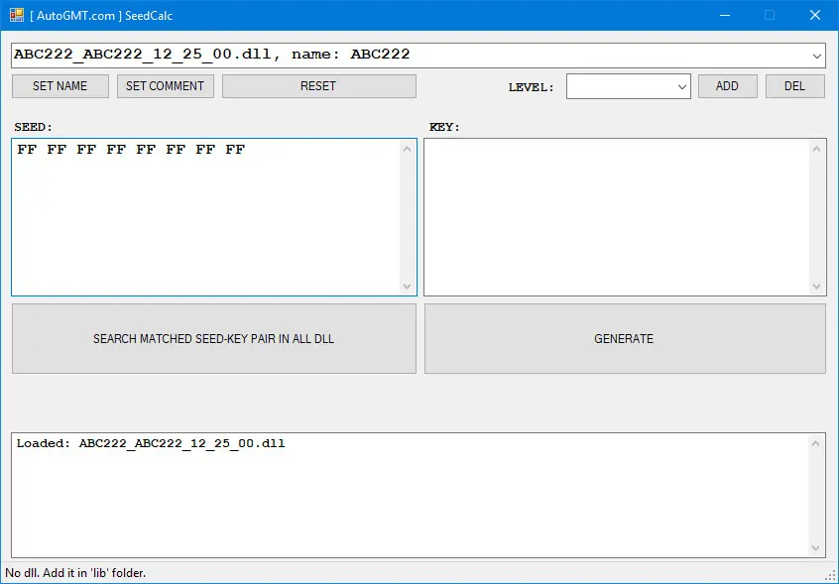Open the LEVEL combo box
Screen dimensions: 839x584
point(628,86)
